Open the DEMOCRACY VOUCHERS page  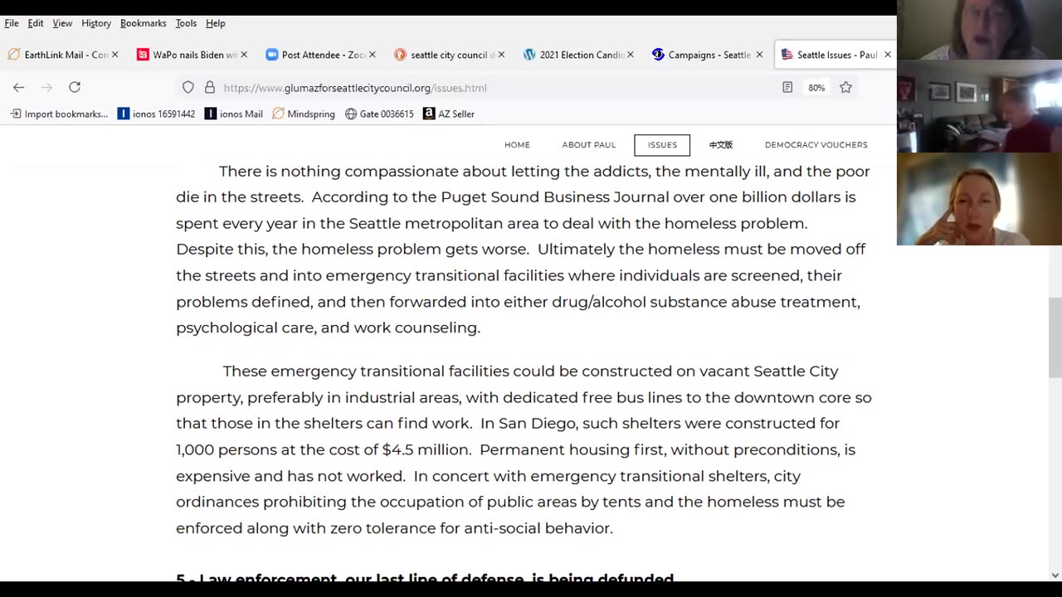tap(816, 145)
